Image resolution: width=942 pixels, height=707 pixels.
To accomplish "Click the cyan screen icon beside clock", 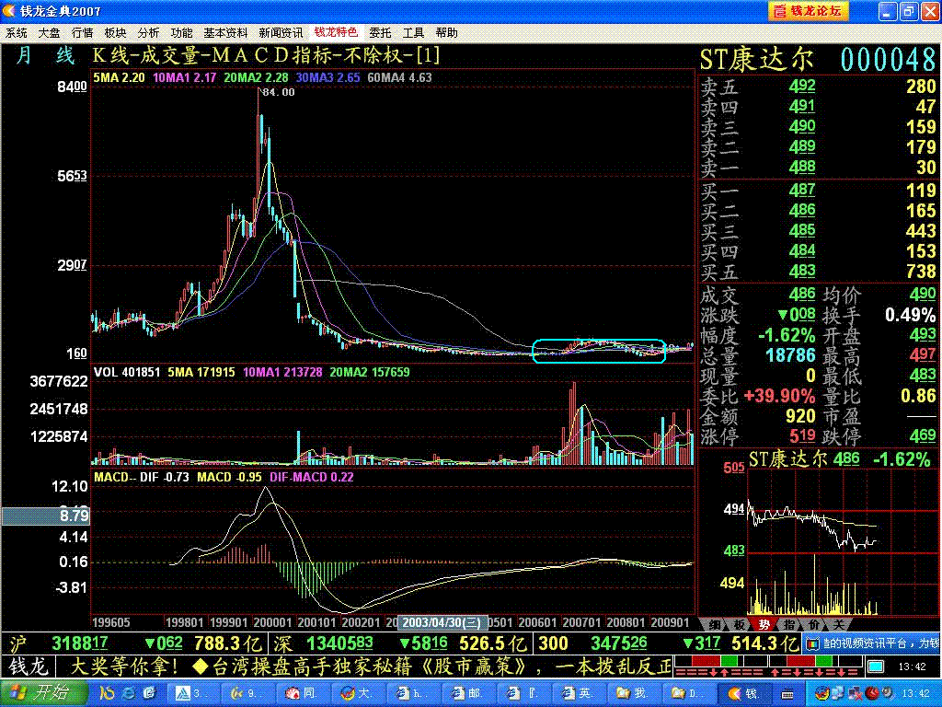I will click(876, 666).
